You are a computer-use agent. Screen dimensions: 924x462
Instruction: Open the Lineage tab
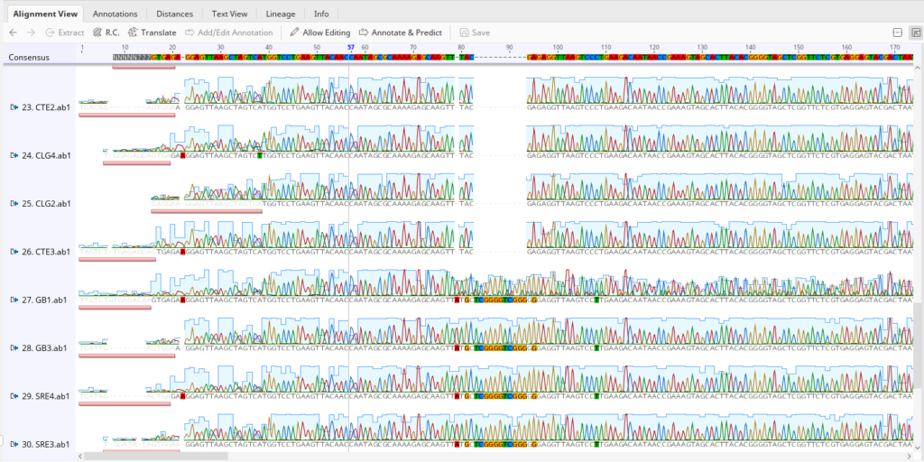281,14
